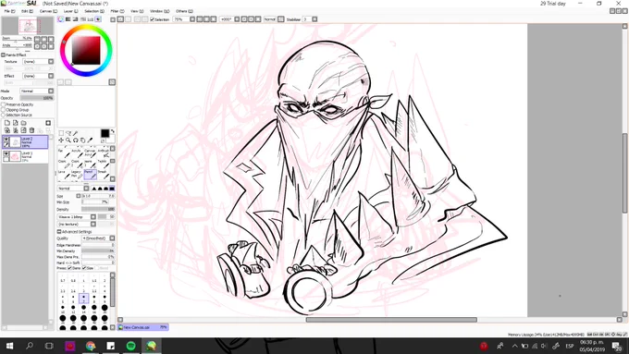Select the Move tool
The width and height of the screenshot is (629, 354).
pos(61,140)
